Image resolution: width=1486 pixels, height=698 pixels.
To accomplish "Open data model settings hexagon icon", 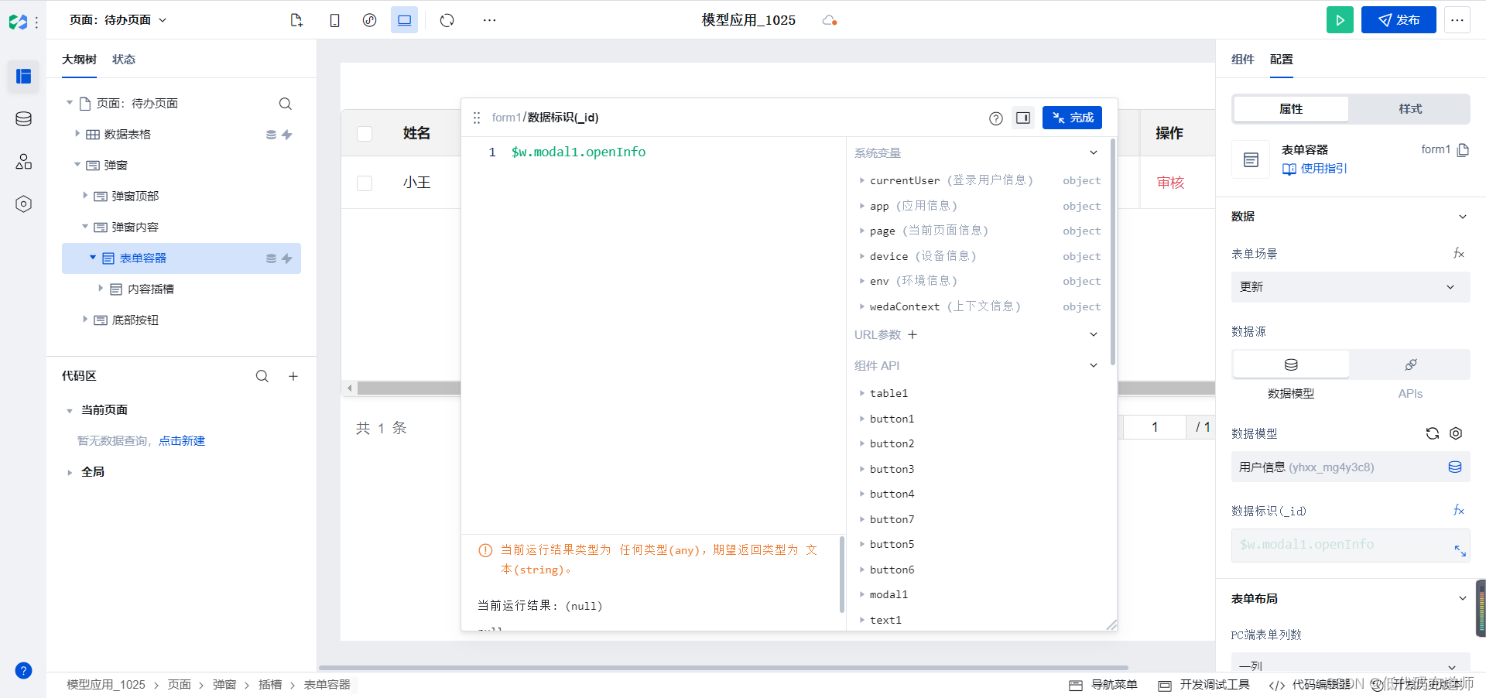I will point(1456,433).
